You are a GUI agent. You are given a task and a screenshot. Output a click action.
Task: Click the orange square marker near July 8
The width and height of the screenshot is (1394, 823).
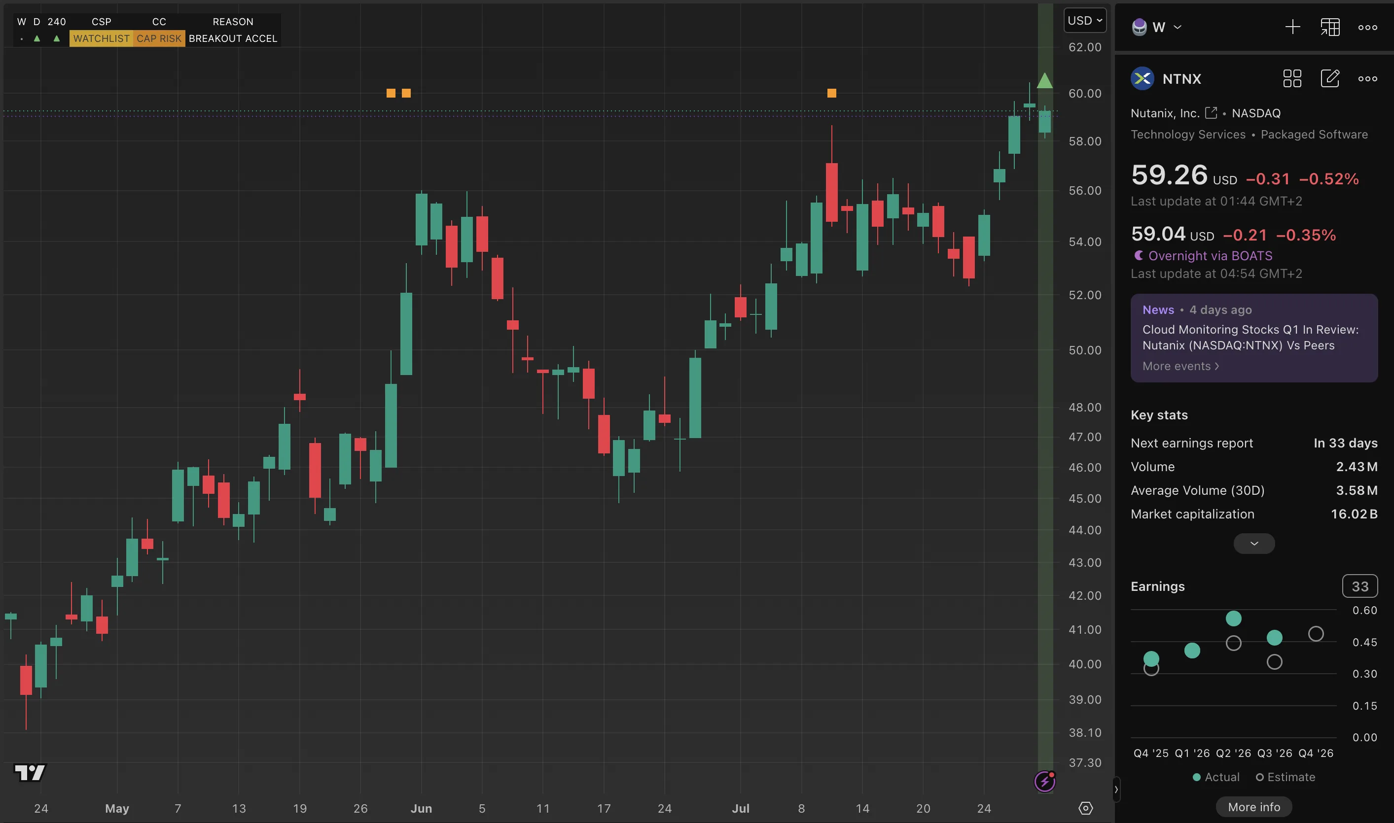pyautogui.click(x=831, y=93)
